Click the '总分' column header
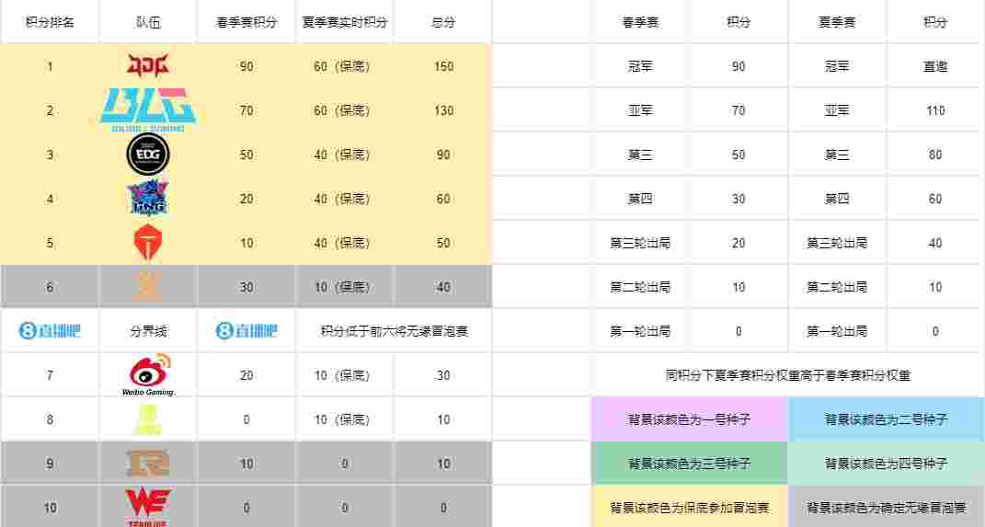The width and height of the screenshot is (985, 527). (443, 22)
